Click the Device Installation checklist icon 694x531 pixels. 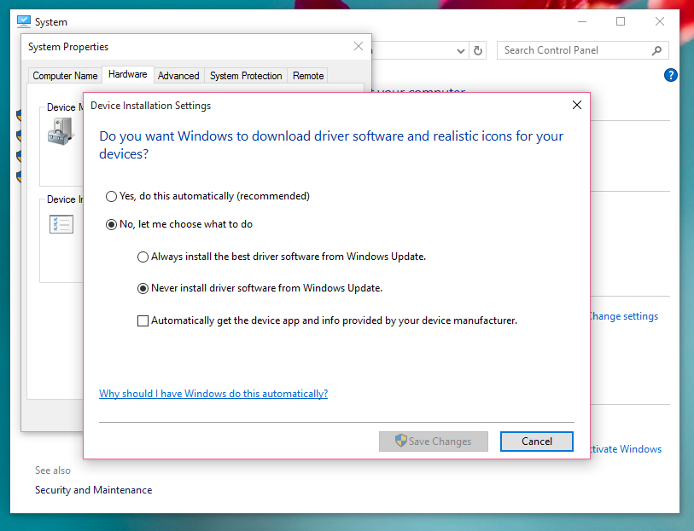[x=61, y=224]
